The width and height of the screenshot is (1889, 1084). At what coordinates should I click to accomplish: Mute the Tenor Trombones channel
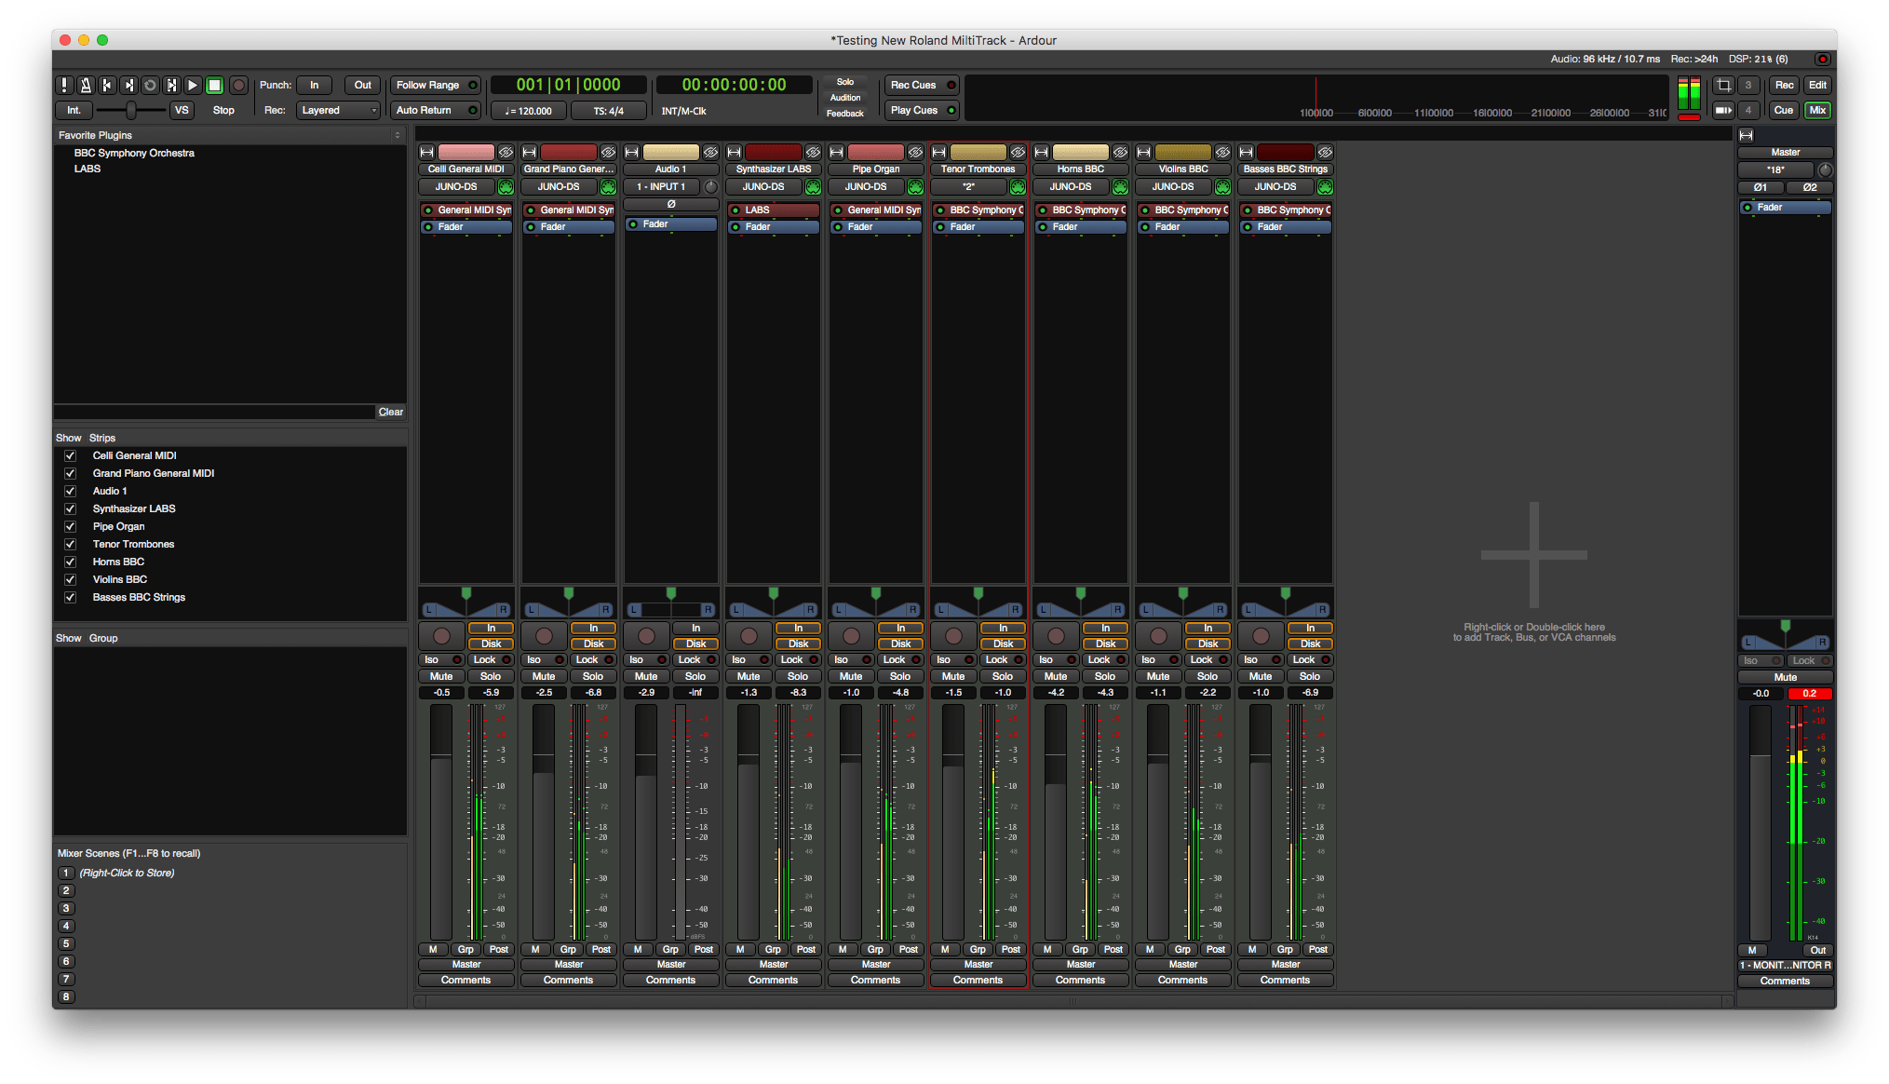click(952, 676)
